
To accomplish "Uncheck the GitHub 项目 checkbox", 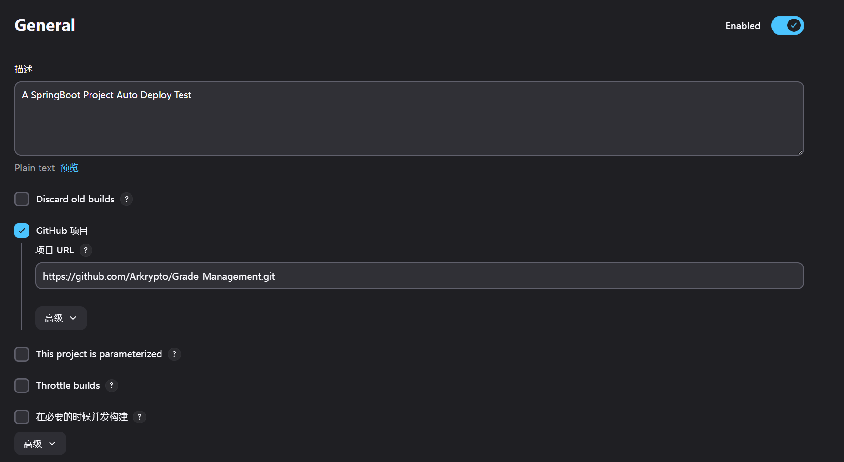I will pyautogui.click(x=22, y=231).
